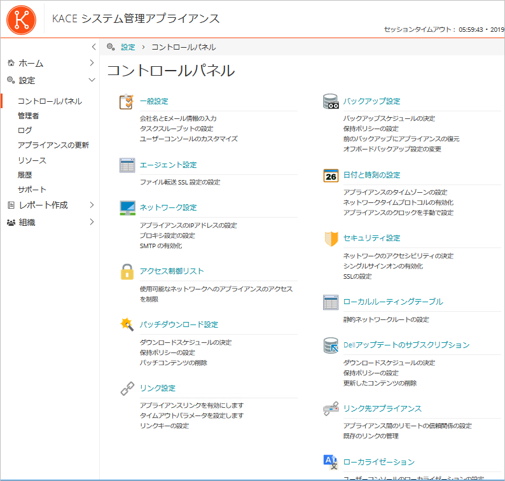The height and width of the screenshot is (481, 505).
Task: Collapse the 設定 menu chevron
Action: pyautogui.click(x=92, y=80)
